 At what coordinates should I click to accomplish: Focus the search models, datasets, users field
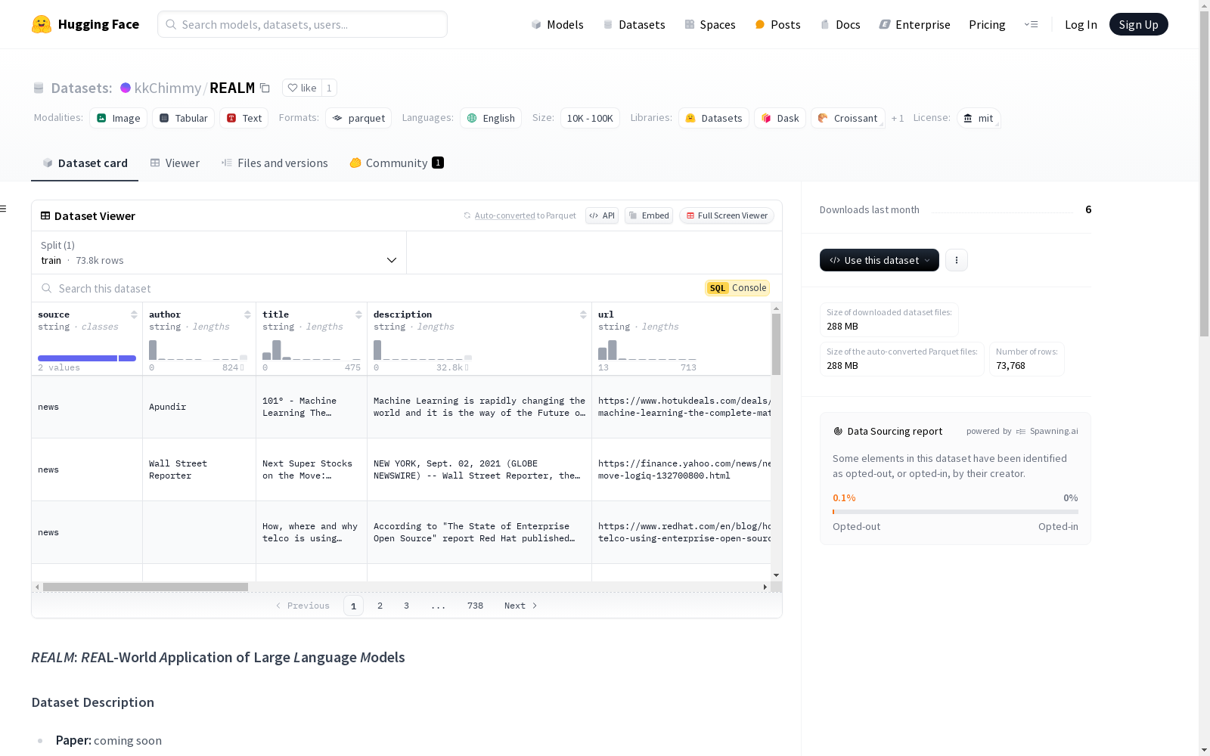click(302, 24)
